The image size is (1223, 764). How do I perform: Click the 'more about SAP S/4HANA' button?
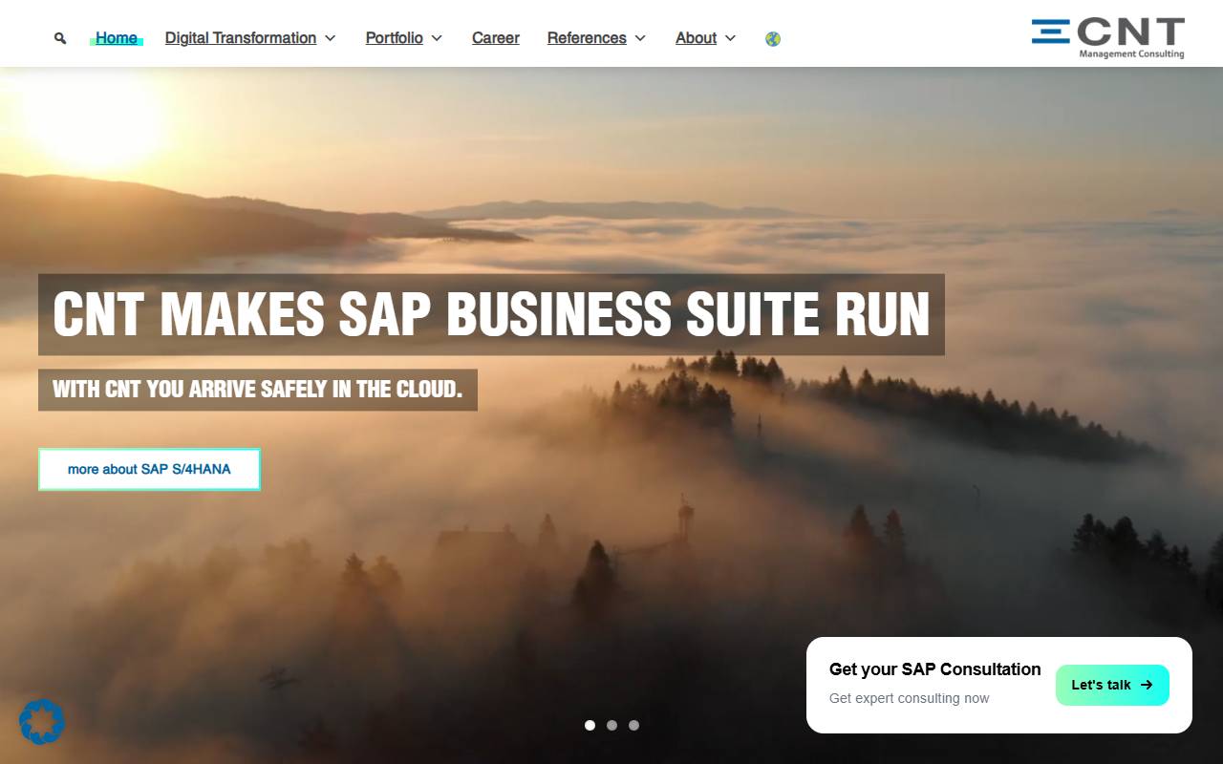click(149, 469)
